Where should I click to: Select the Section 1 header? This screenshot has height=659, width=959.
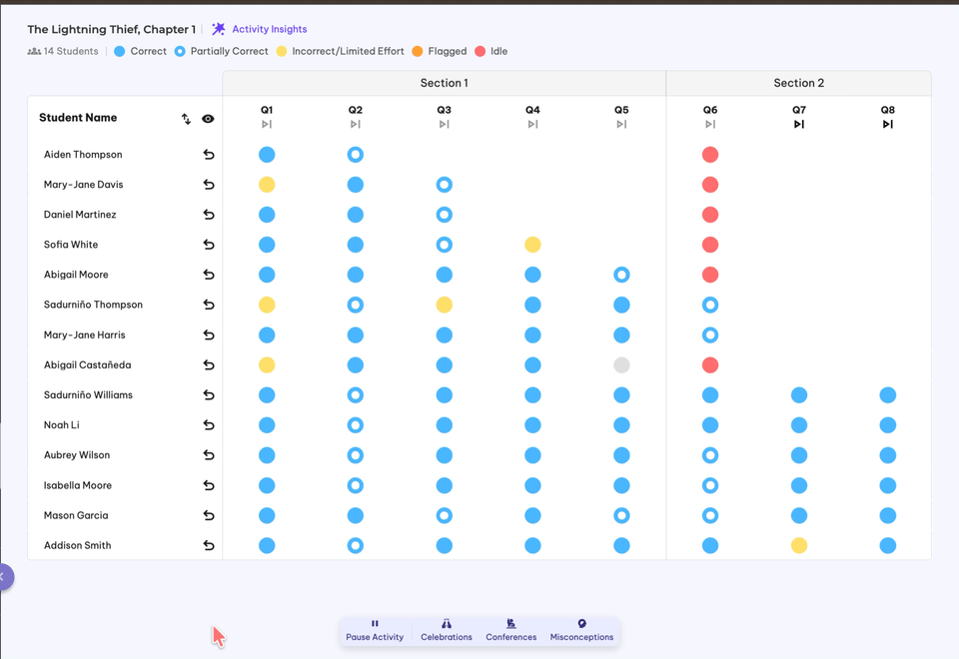(x=444, y=83)
